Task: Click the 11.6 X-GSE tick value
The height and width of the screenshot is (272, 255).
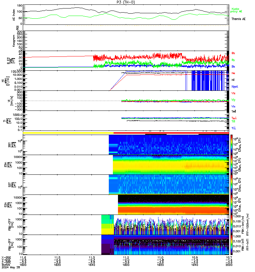Action: point(23,257)
